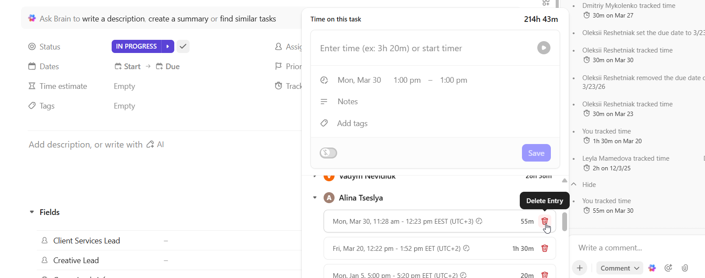
Task: Click the IN PROGRESS status button
Action: tap(136, 46)
